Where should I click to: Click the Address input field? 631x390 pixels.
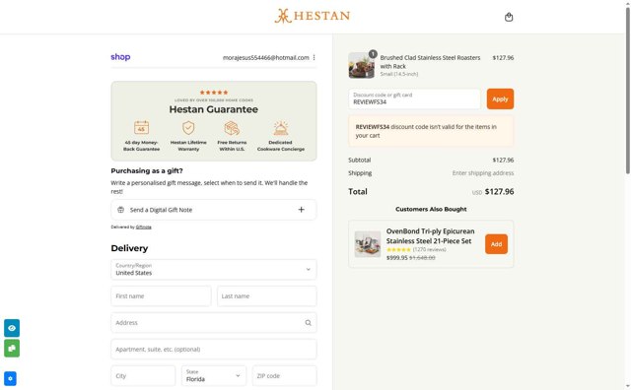click(214, 322)
